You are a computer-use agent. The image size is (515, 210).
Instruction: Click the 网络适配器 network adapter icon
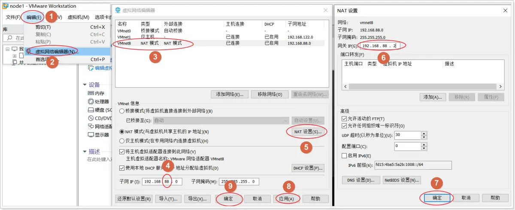(x=91, y=126)
